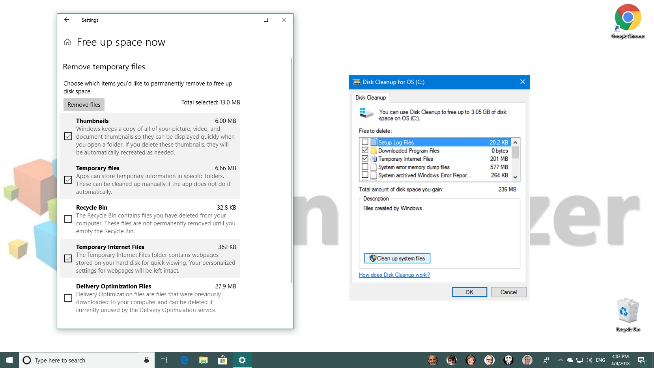This screenshot has width=654, height=368.
Task: Open Settings app from the taskbar
Action: (x=242, y=360)
